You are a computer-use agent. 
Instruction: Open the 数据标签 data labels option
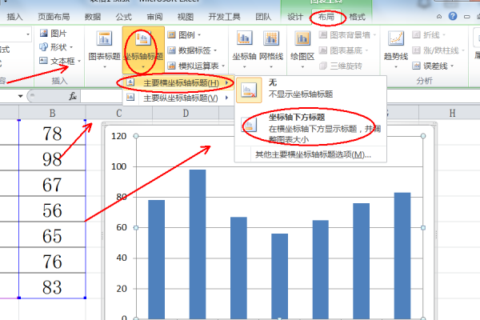[x=192, y=50]
